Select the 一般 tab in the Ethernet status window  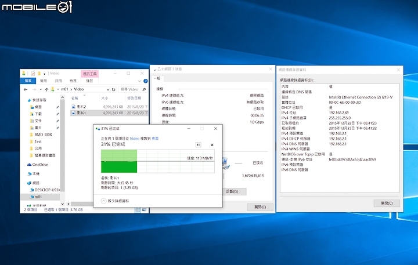point(157,78)
